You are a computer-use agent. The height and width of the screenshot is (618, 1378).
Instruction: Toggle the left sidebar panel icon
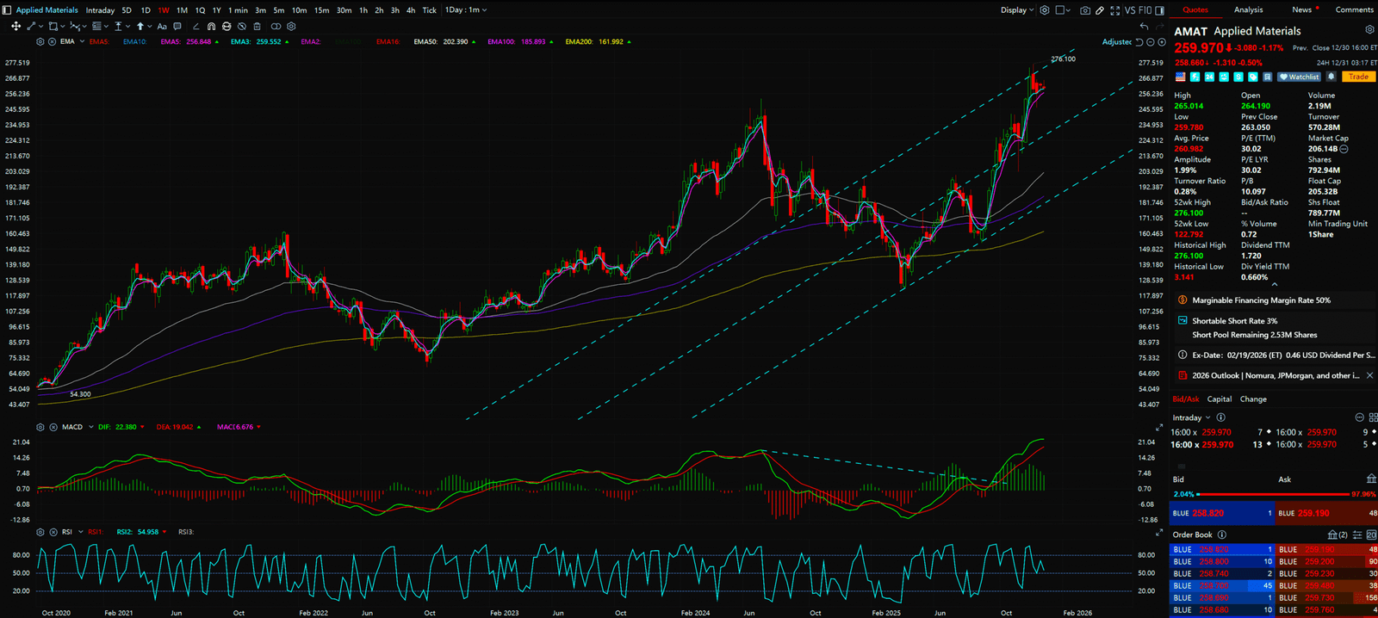tap(7, 10)
